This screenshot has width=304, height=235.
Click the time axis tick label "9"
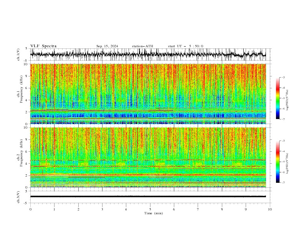tap(246, 209)
